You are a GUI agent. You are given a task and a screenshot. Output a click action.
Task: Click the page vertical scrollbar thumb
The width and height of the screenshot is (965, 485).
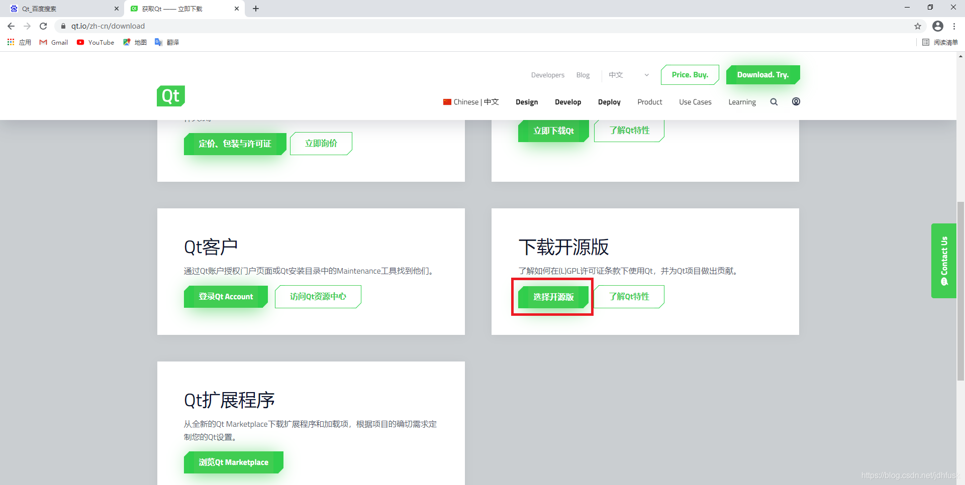coord(960,291)
